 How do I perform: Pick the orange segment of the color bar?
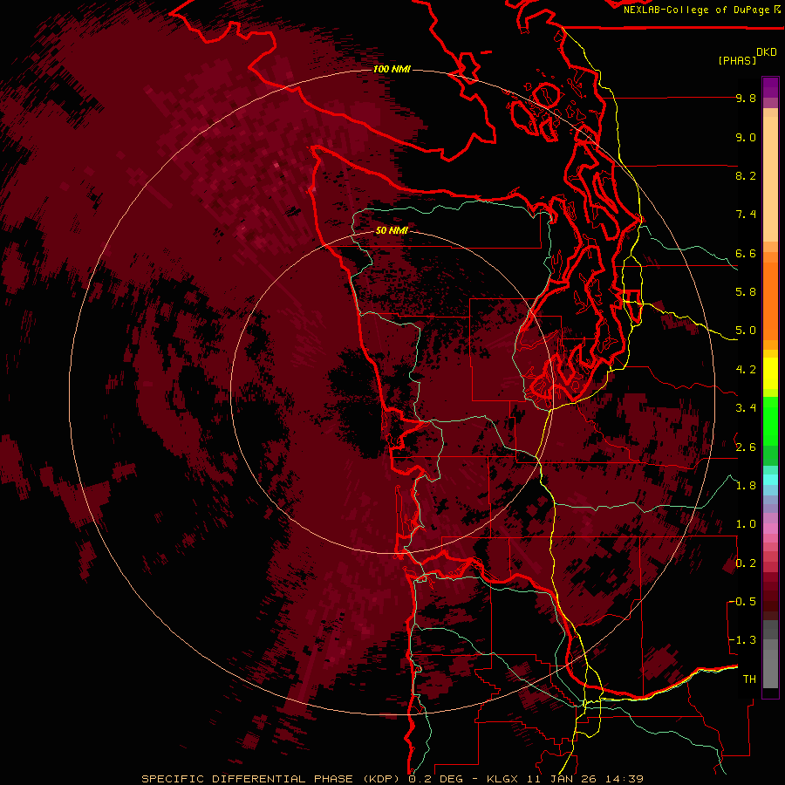pyautogui.click(x=770, y=300)
